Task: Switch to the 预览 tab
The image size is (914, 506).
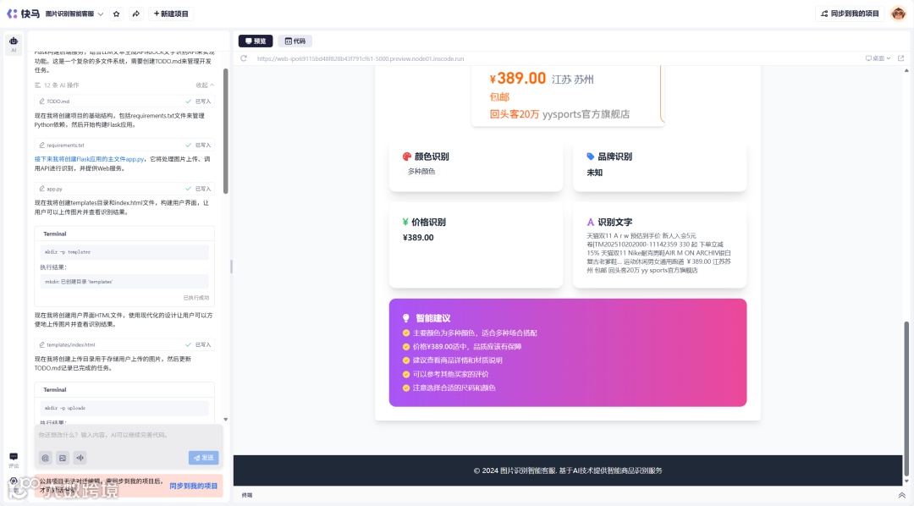Action: [x=256, y=41]
